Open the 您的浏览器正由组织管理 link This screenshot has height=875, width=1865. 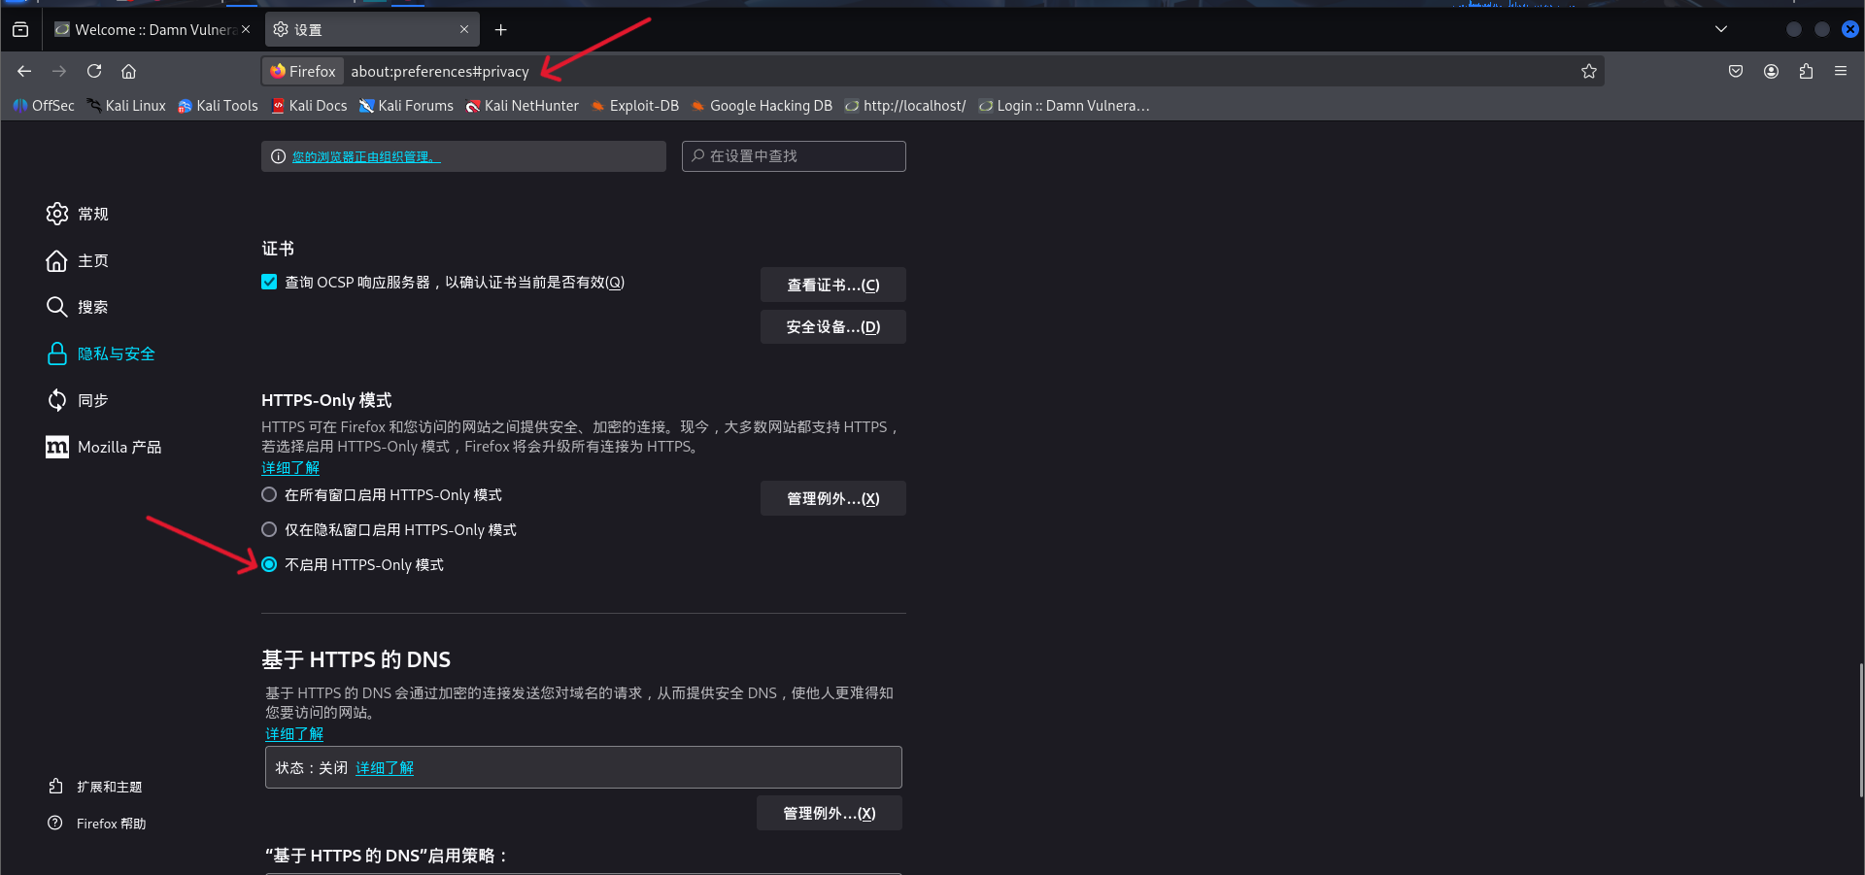click(x=364, y=156)
